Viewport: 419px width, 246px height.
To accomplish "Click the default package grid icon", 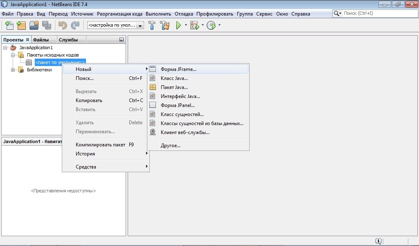I will tap(29, 62).
